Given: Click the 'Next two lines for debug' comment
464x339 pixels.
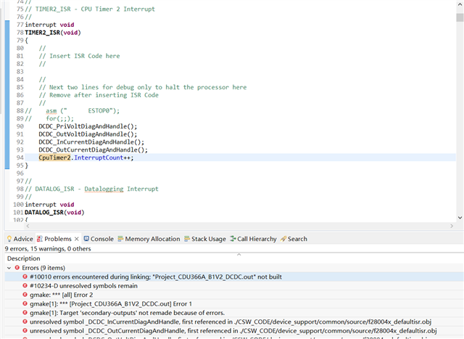Looking at the screenshot, I should tap(143, 87).
